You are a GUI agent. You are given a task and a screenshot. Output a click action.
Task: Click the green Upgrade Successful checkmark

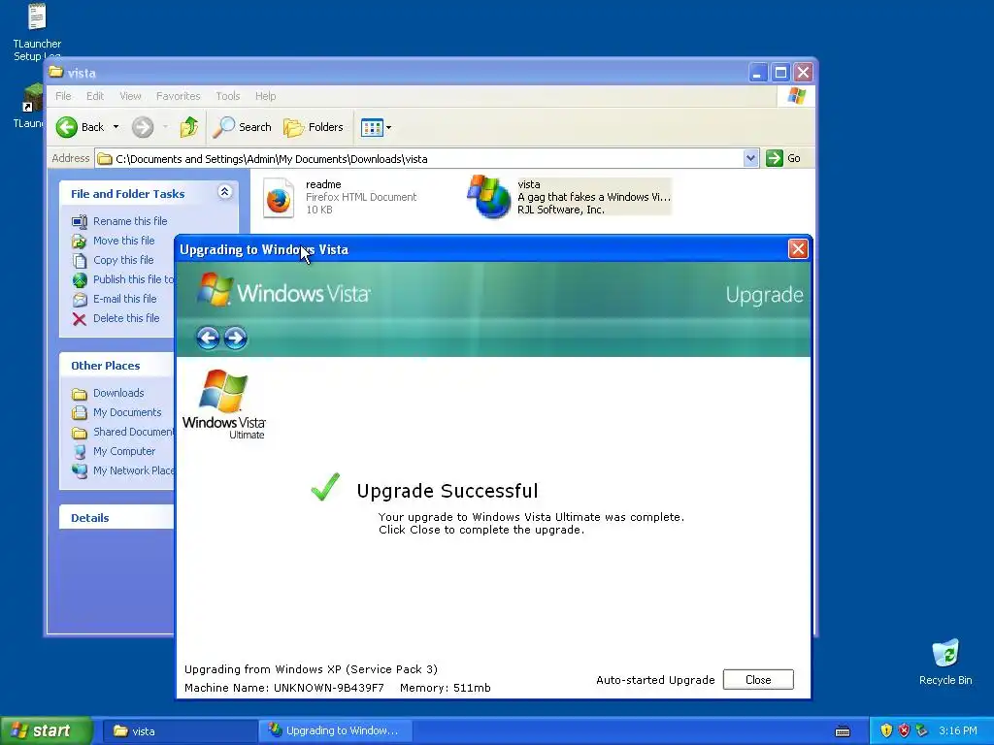(326, 487)
